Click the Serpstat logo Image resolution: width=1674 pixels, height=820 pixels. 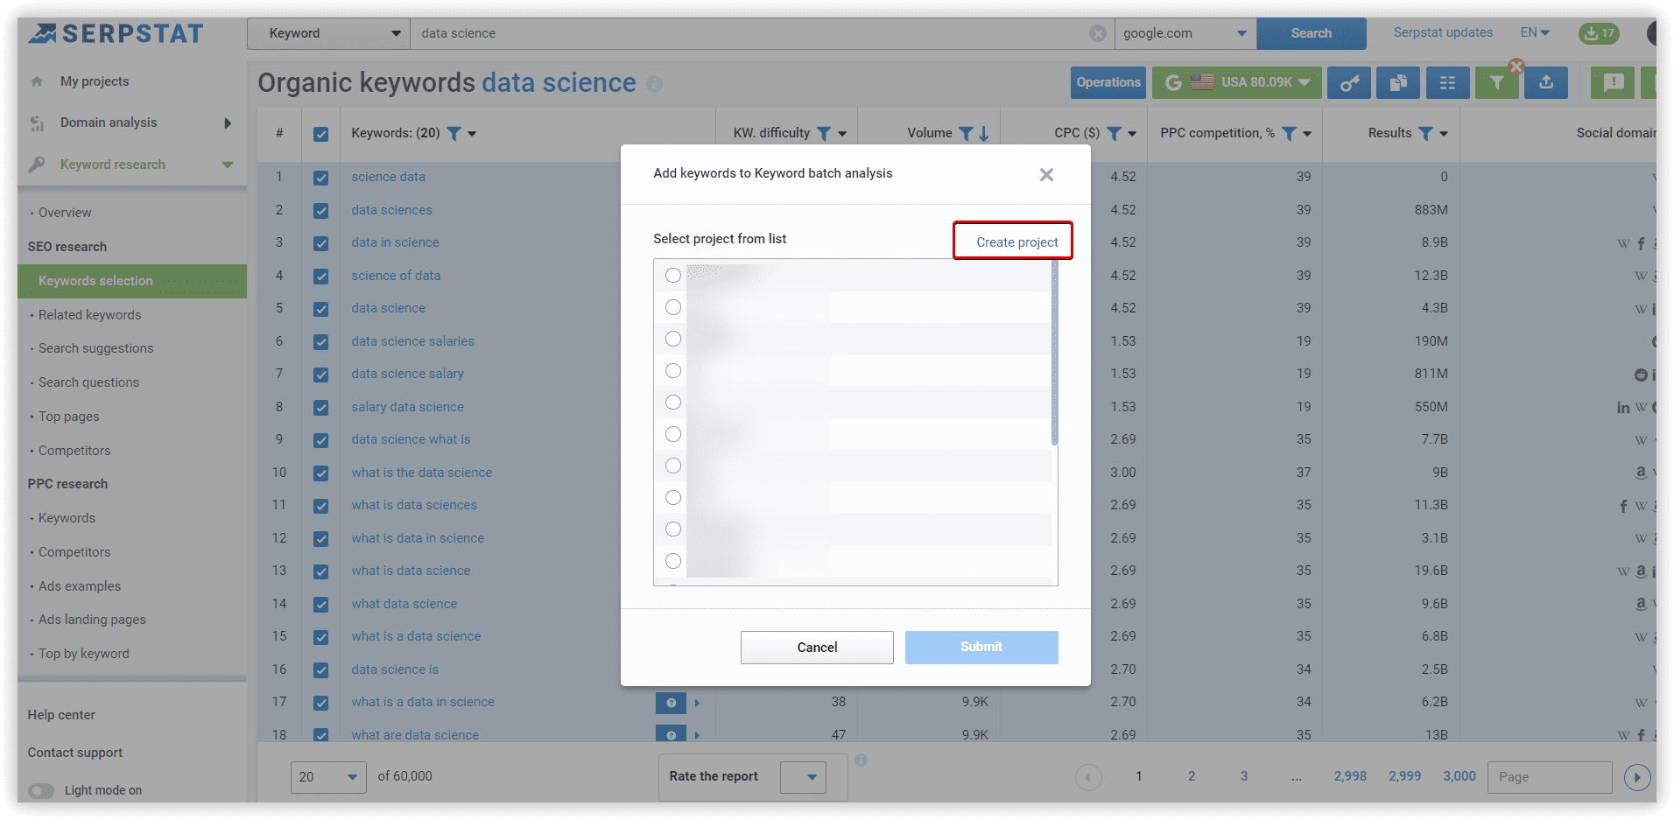[115, 32]
